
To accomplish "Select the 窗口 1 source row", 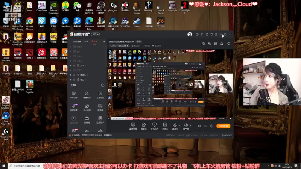I will point(87,80).
